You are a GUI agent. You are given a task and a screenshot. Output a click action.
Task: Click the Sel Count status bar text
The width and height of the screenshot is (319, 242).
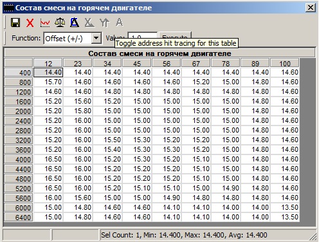point(184,235)
